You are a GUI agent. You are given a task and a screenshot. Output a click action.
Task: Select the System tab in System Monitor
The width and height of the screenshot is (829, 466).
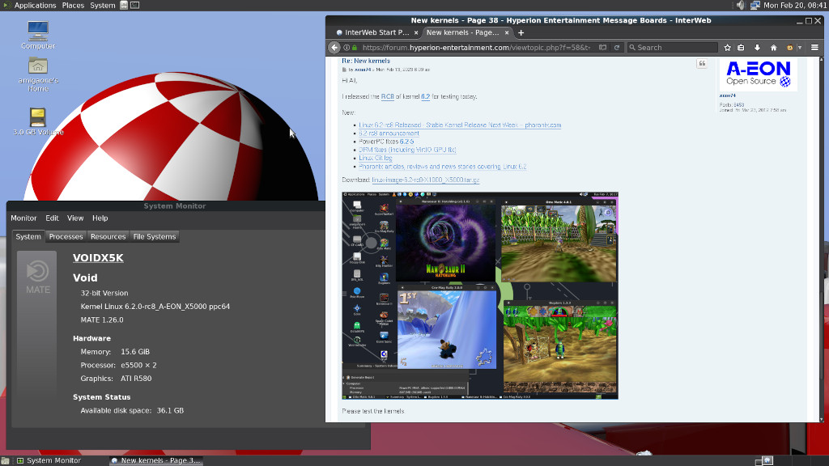click(x=28, y=237)
